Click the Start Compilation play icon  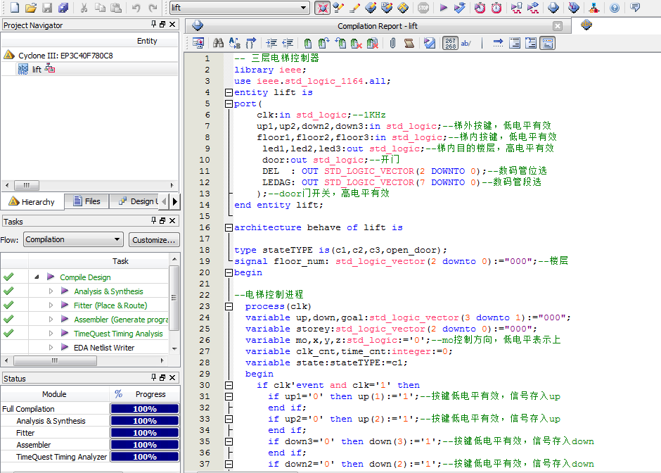click(443, 8)
